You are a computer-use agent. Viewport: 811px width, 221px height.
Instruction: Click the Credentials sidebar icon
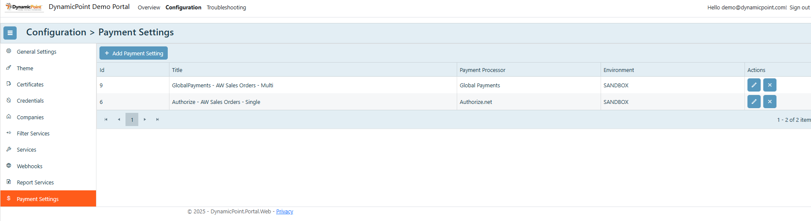[x=9, y=100]
